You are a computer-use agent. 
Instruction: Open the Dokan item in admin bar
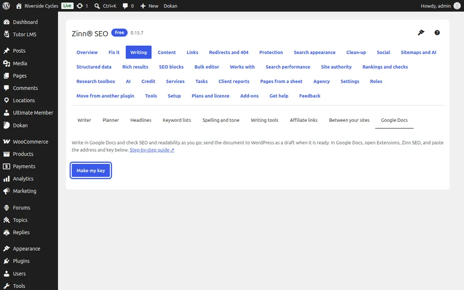[171, 6]
